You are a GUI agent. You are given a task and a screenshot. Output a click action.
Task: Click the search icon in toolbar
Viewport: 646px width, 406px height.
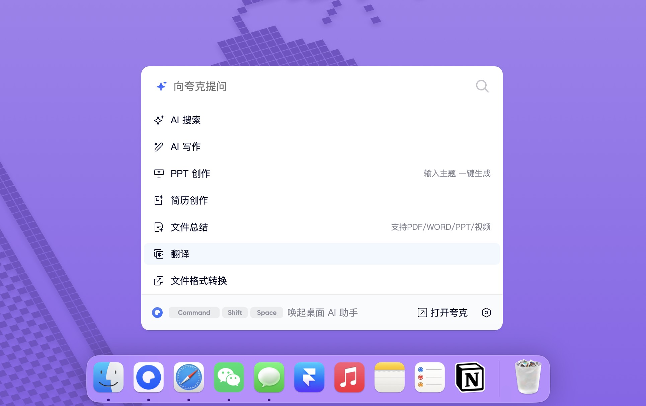click(482, 86)
